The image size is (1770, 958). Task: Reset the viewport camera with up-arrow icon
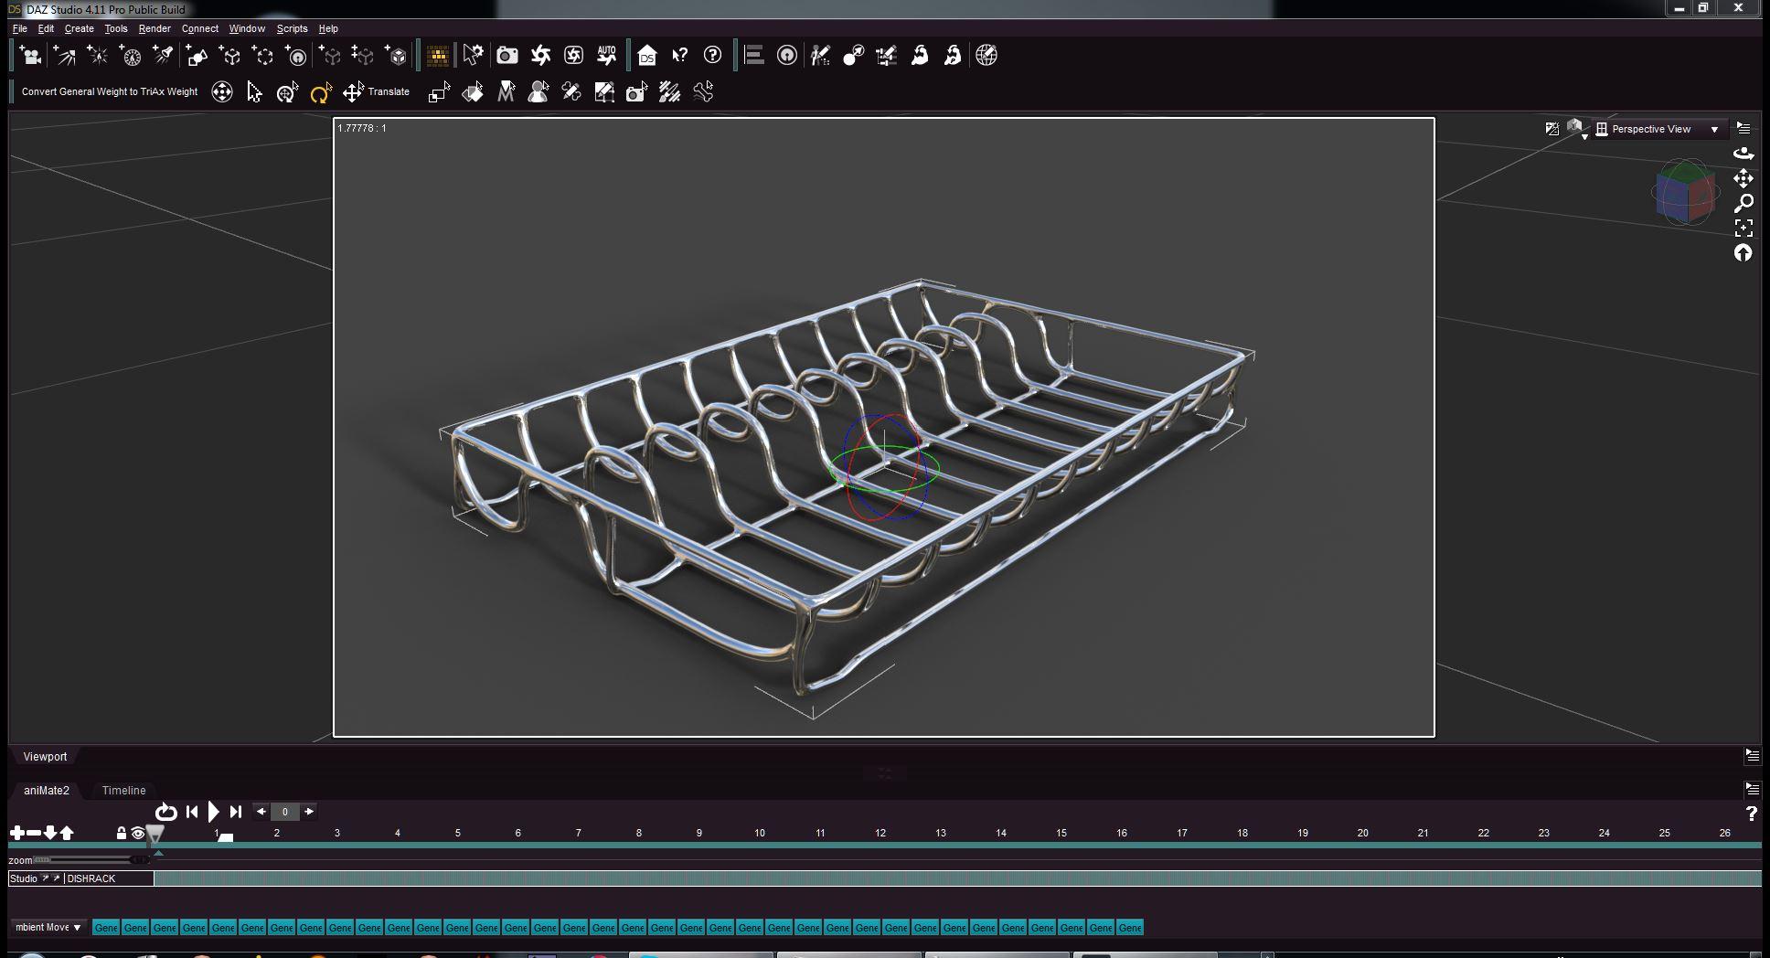click(1743, 253)
